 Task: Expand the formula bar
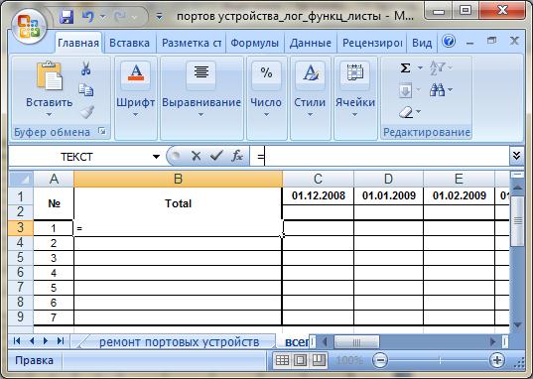(516, 156)
